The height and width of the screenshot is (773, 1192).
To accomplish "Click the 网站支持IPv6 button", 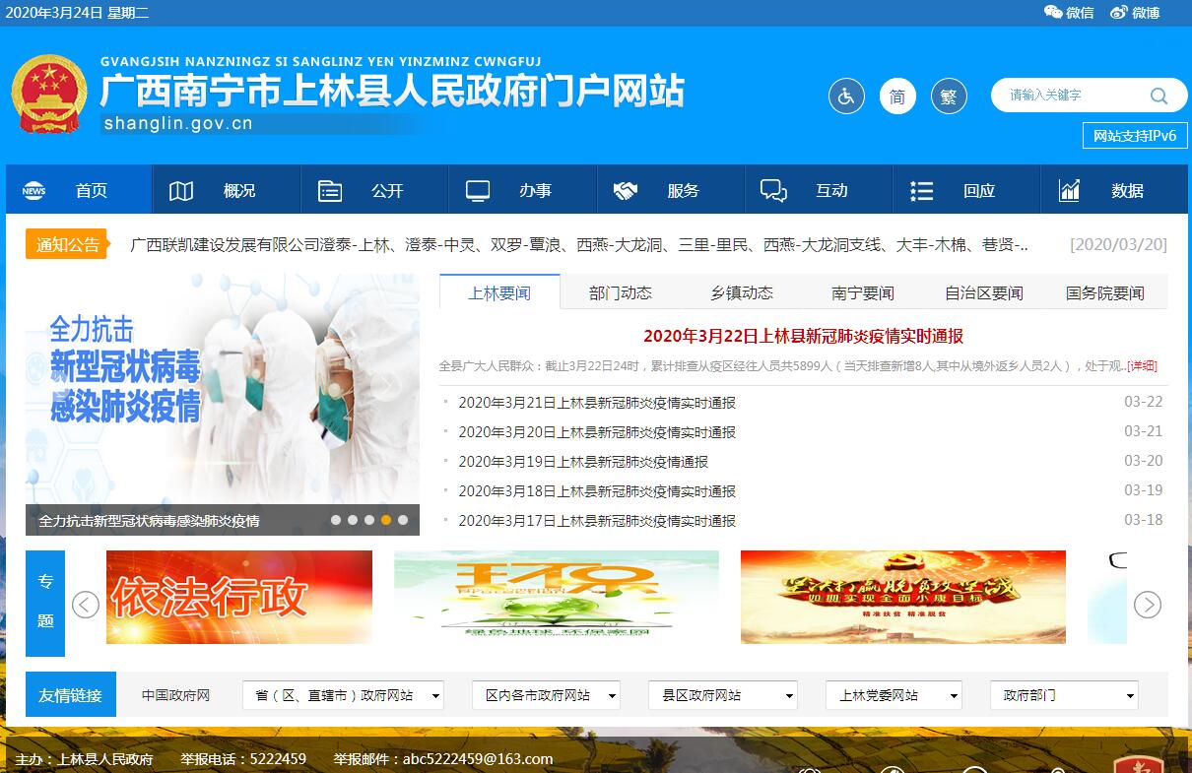I will tap(1135, 136).
